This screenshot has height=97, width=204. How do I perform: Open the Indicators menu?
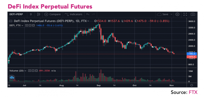click(74, 14)
